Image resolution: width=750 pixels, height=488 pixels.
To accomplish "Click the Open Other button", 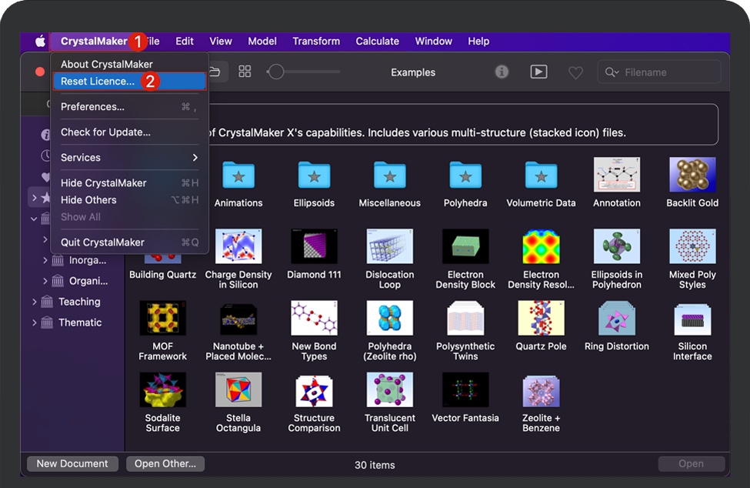I will 165,463.
